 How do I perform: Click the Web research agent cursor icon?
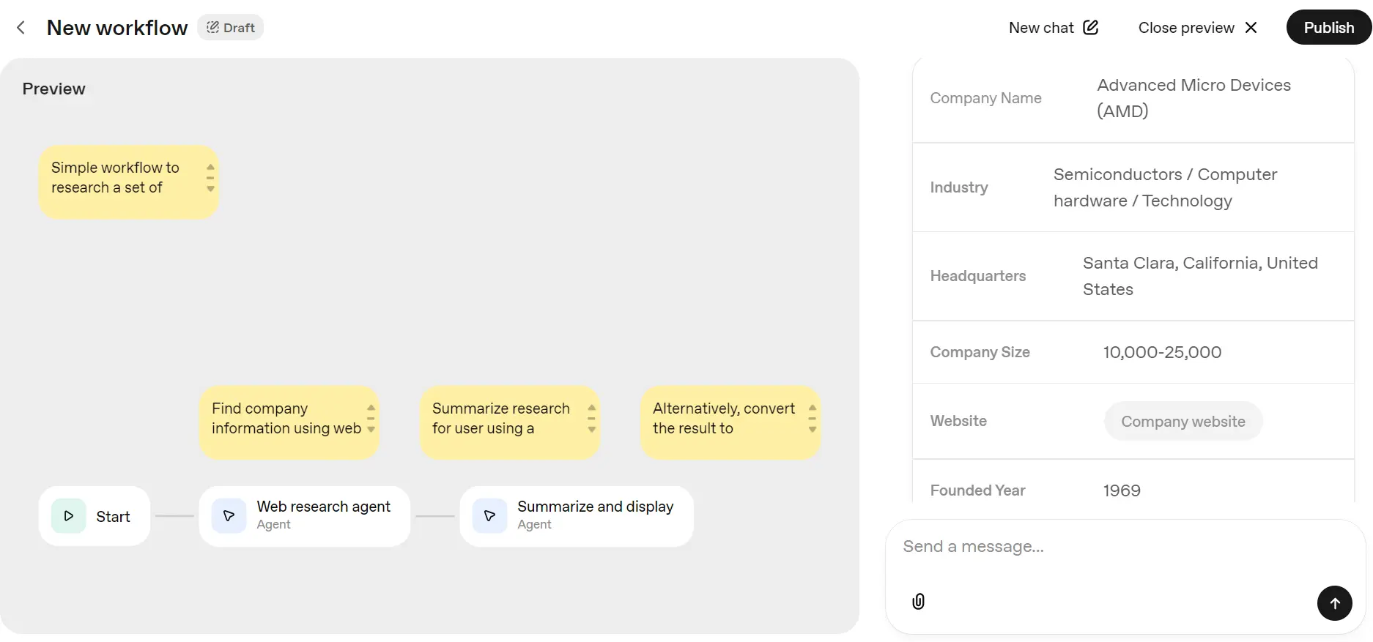pos(229,516)
